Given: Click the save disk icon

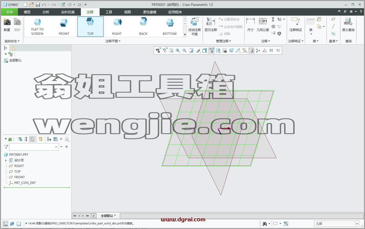Looking at the screenshot, I should tap(38, 5).
